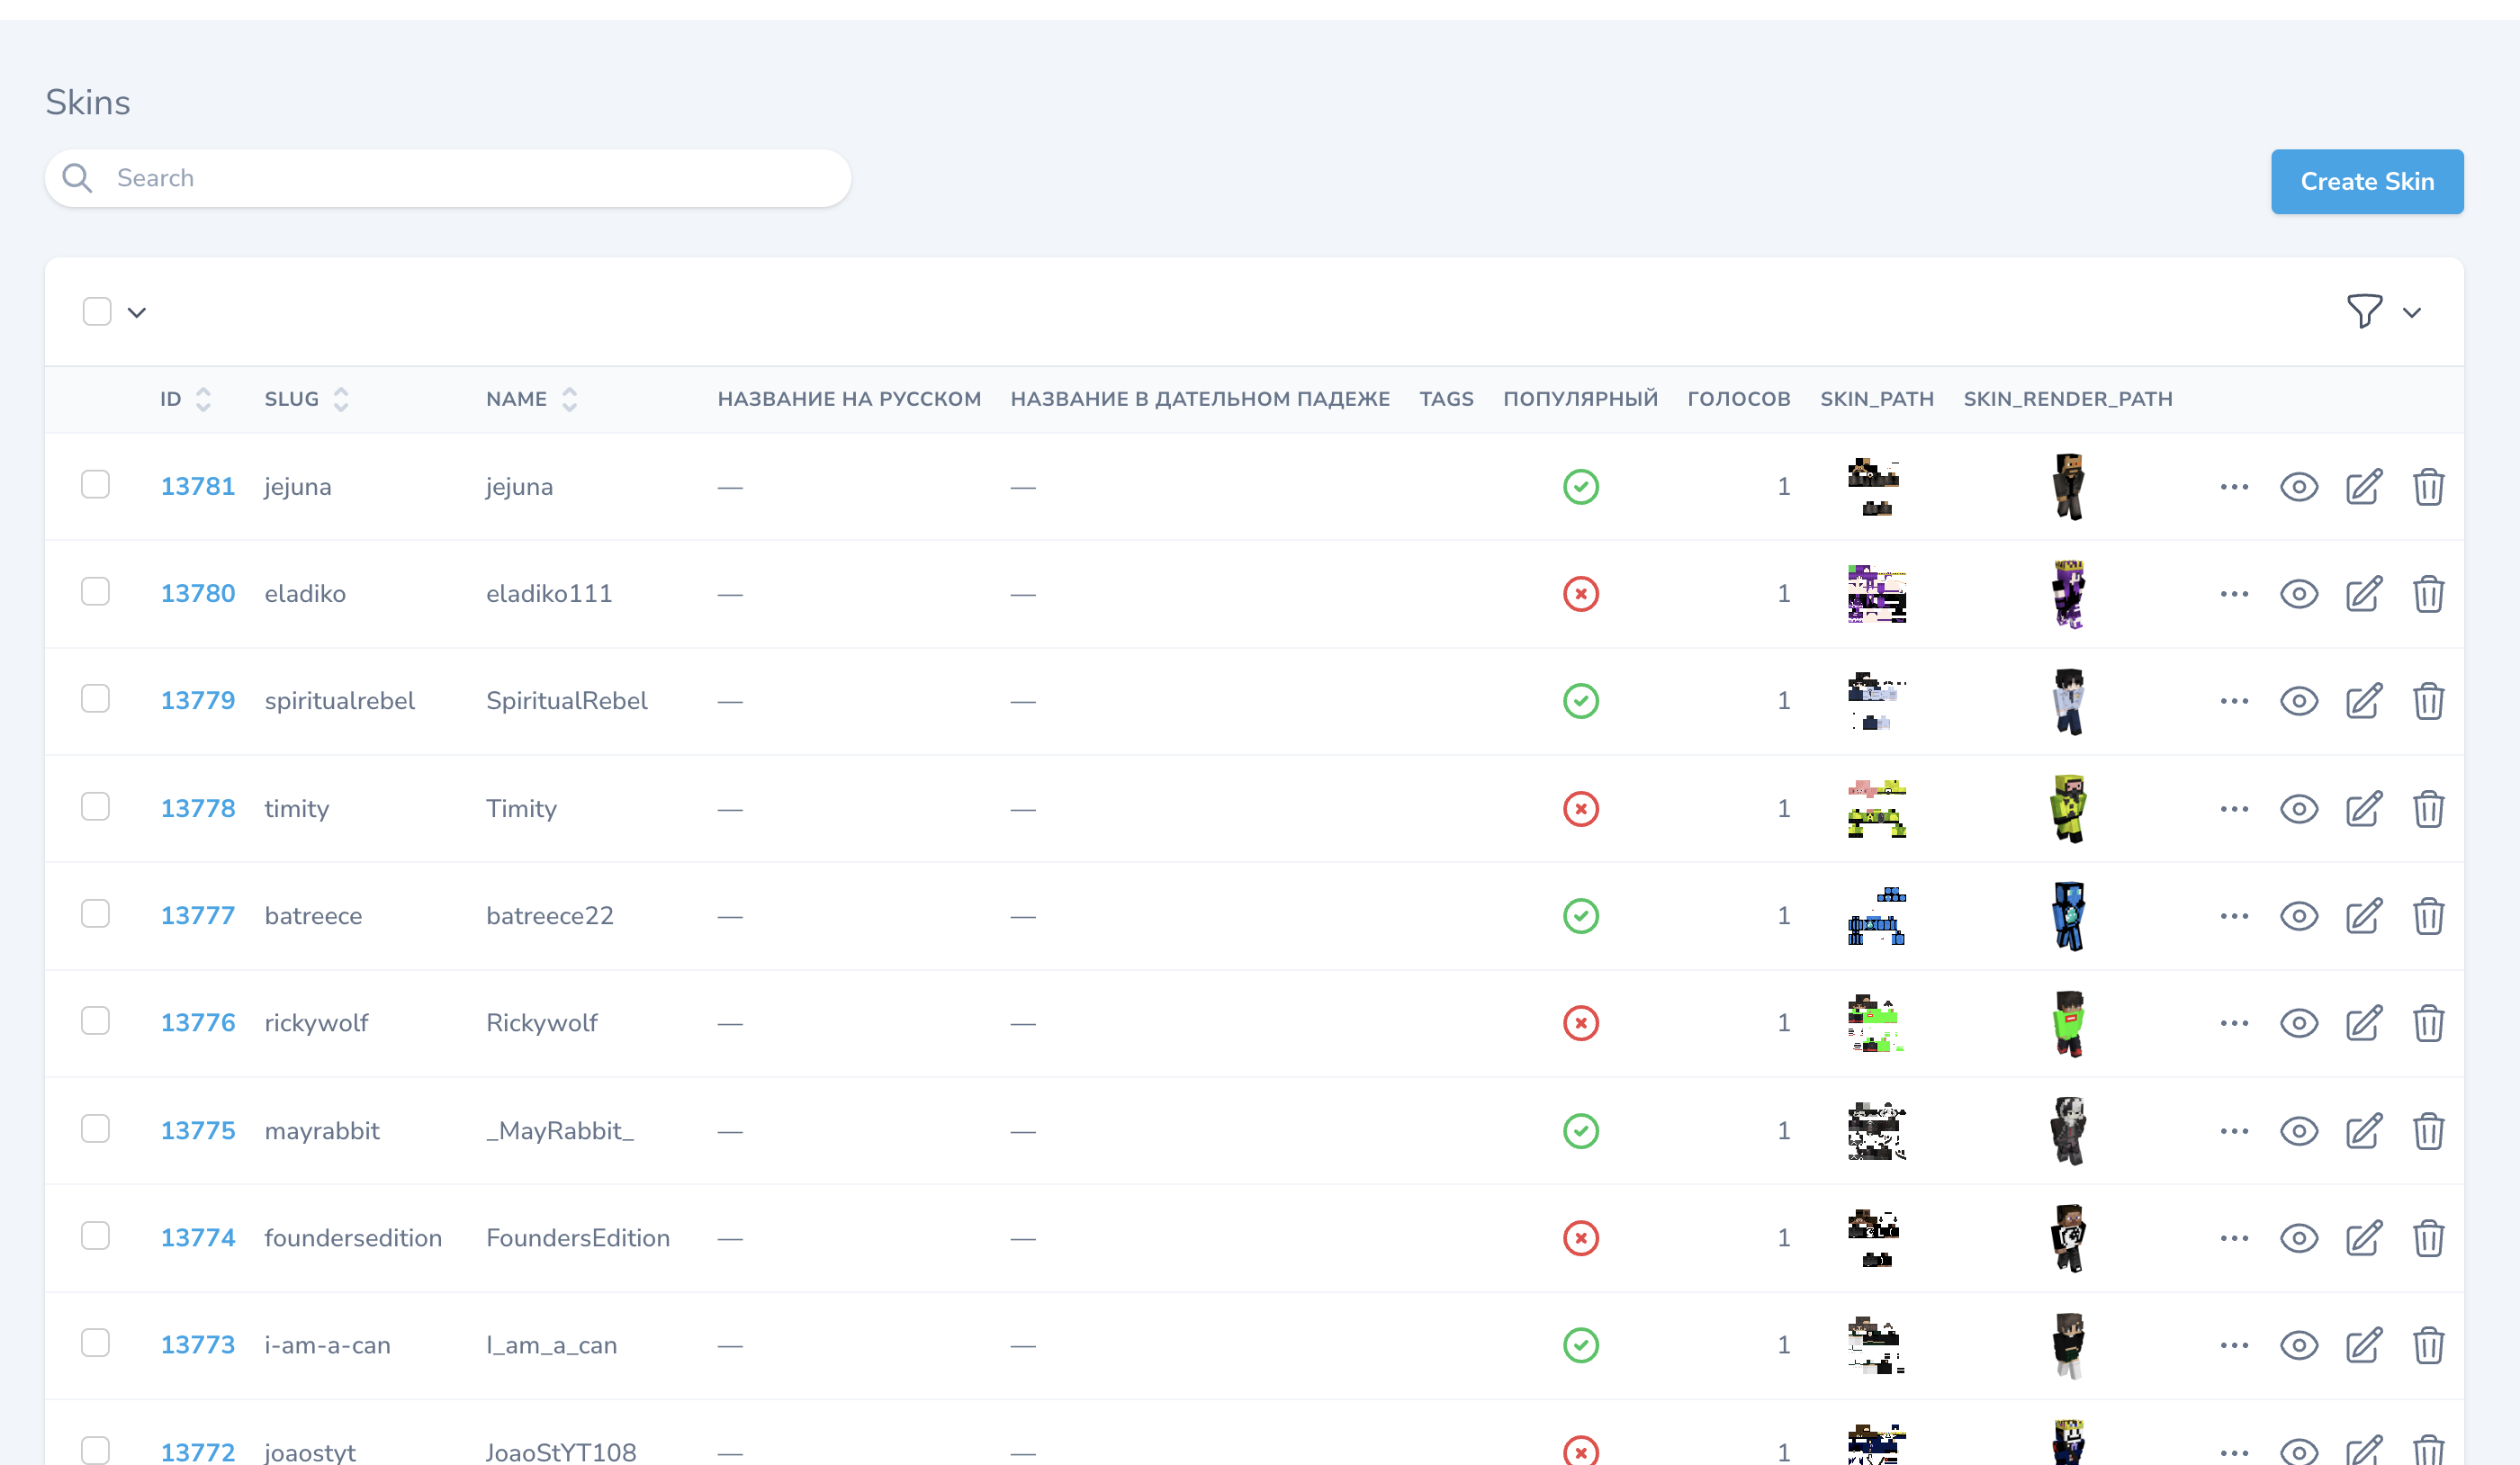View the eladiko skin details
This screenshot has width=2520, height=1465.
[x=2299, y=594]
